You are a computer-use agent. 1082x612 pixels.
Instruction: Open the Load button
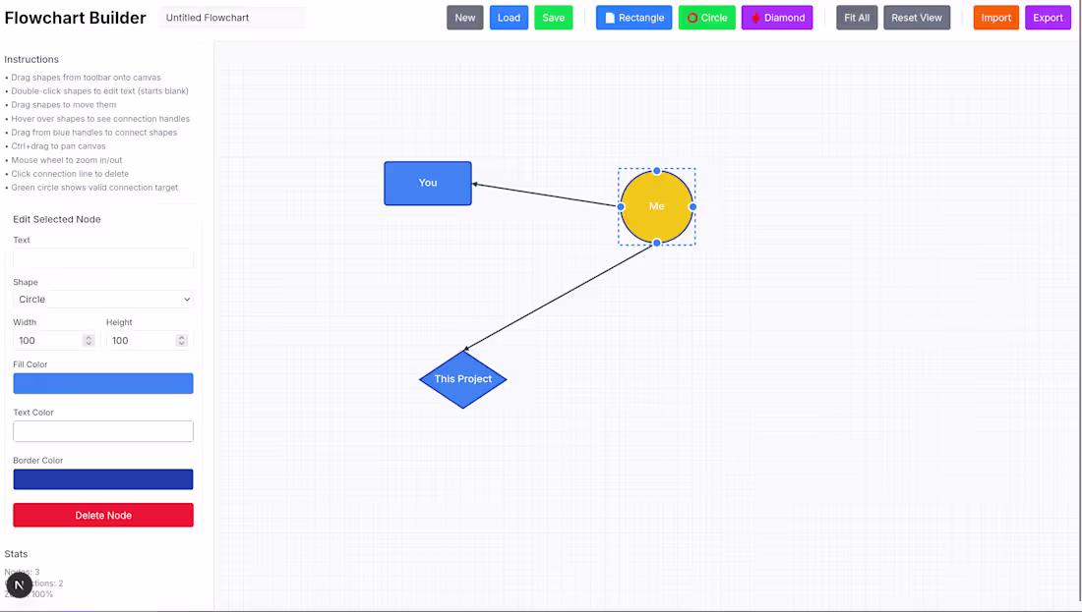(x=509, y=18)
